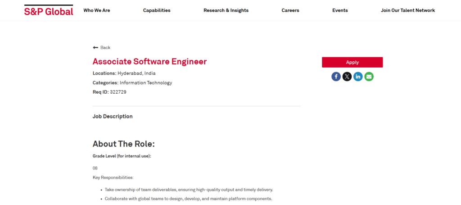Screen dimensions: 461x205
Task: Click the About The Role heading
Action: click(x=123, y=144)
